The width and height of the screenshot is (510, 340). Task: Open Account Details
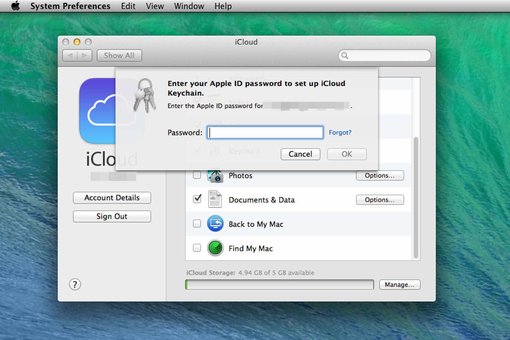point(112,198)
